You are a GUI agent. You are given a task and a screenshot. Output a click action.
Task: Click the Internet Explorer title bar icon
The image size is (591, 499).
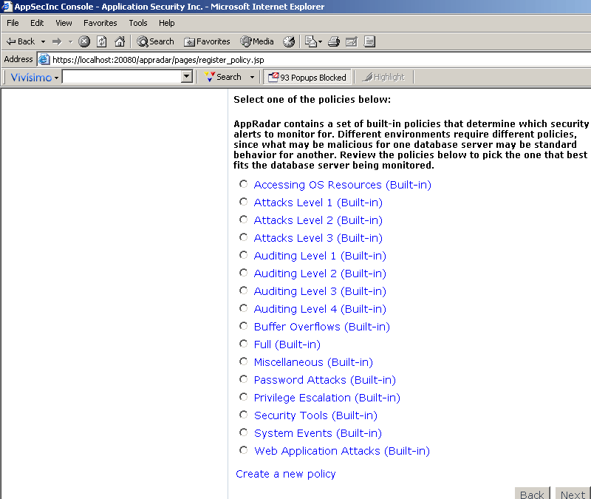(7, 7)
